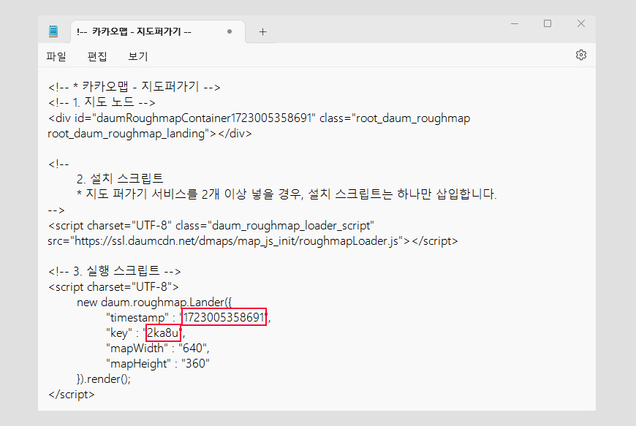Add a new tab with plus button

coord(263,31)
